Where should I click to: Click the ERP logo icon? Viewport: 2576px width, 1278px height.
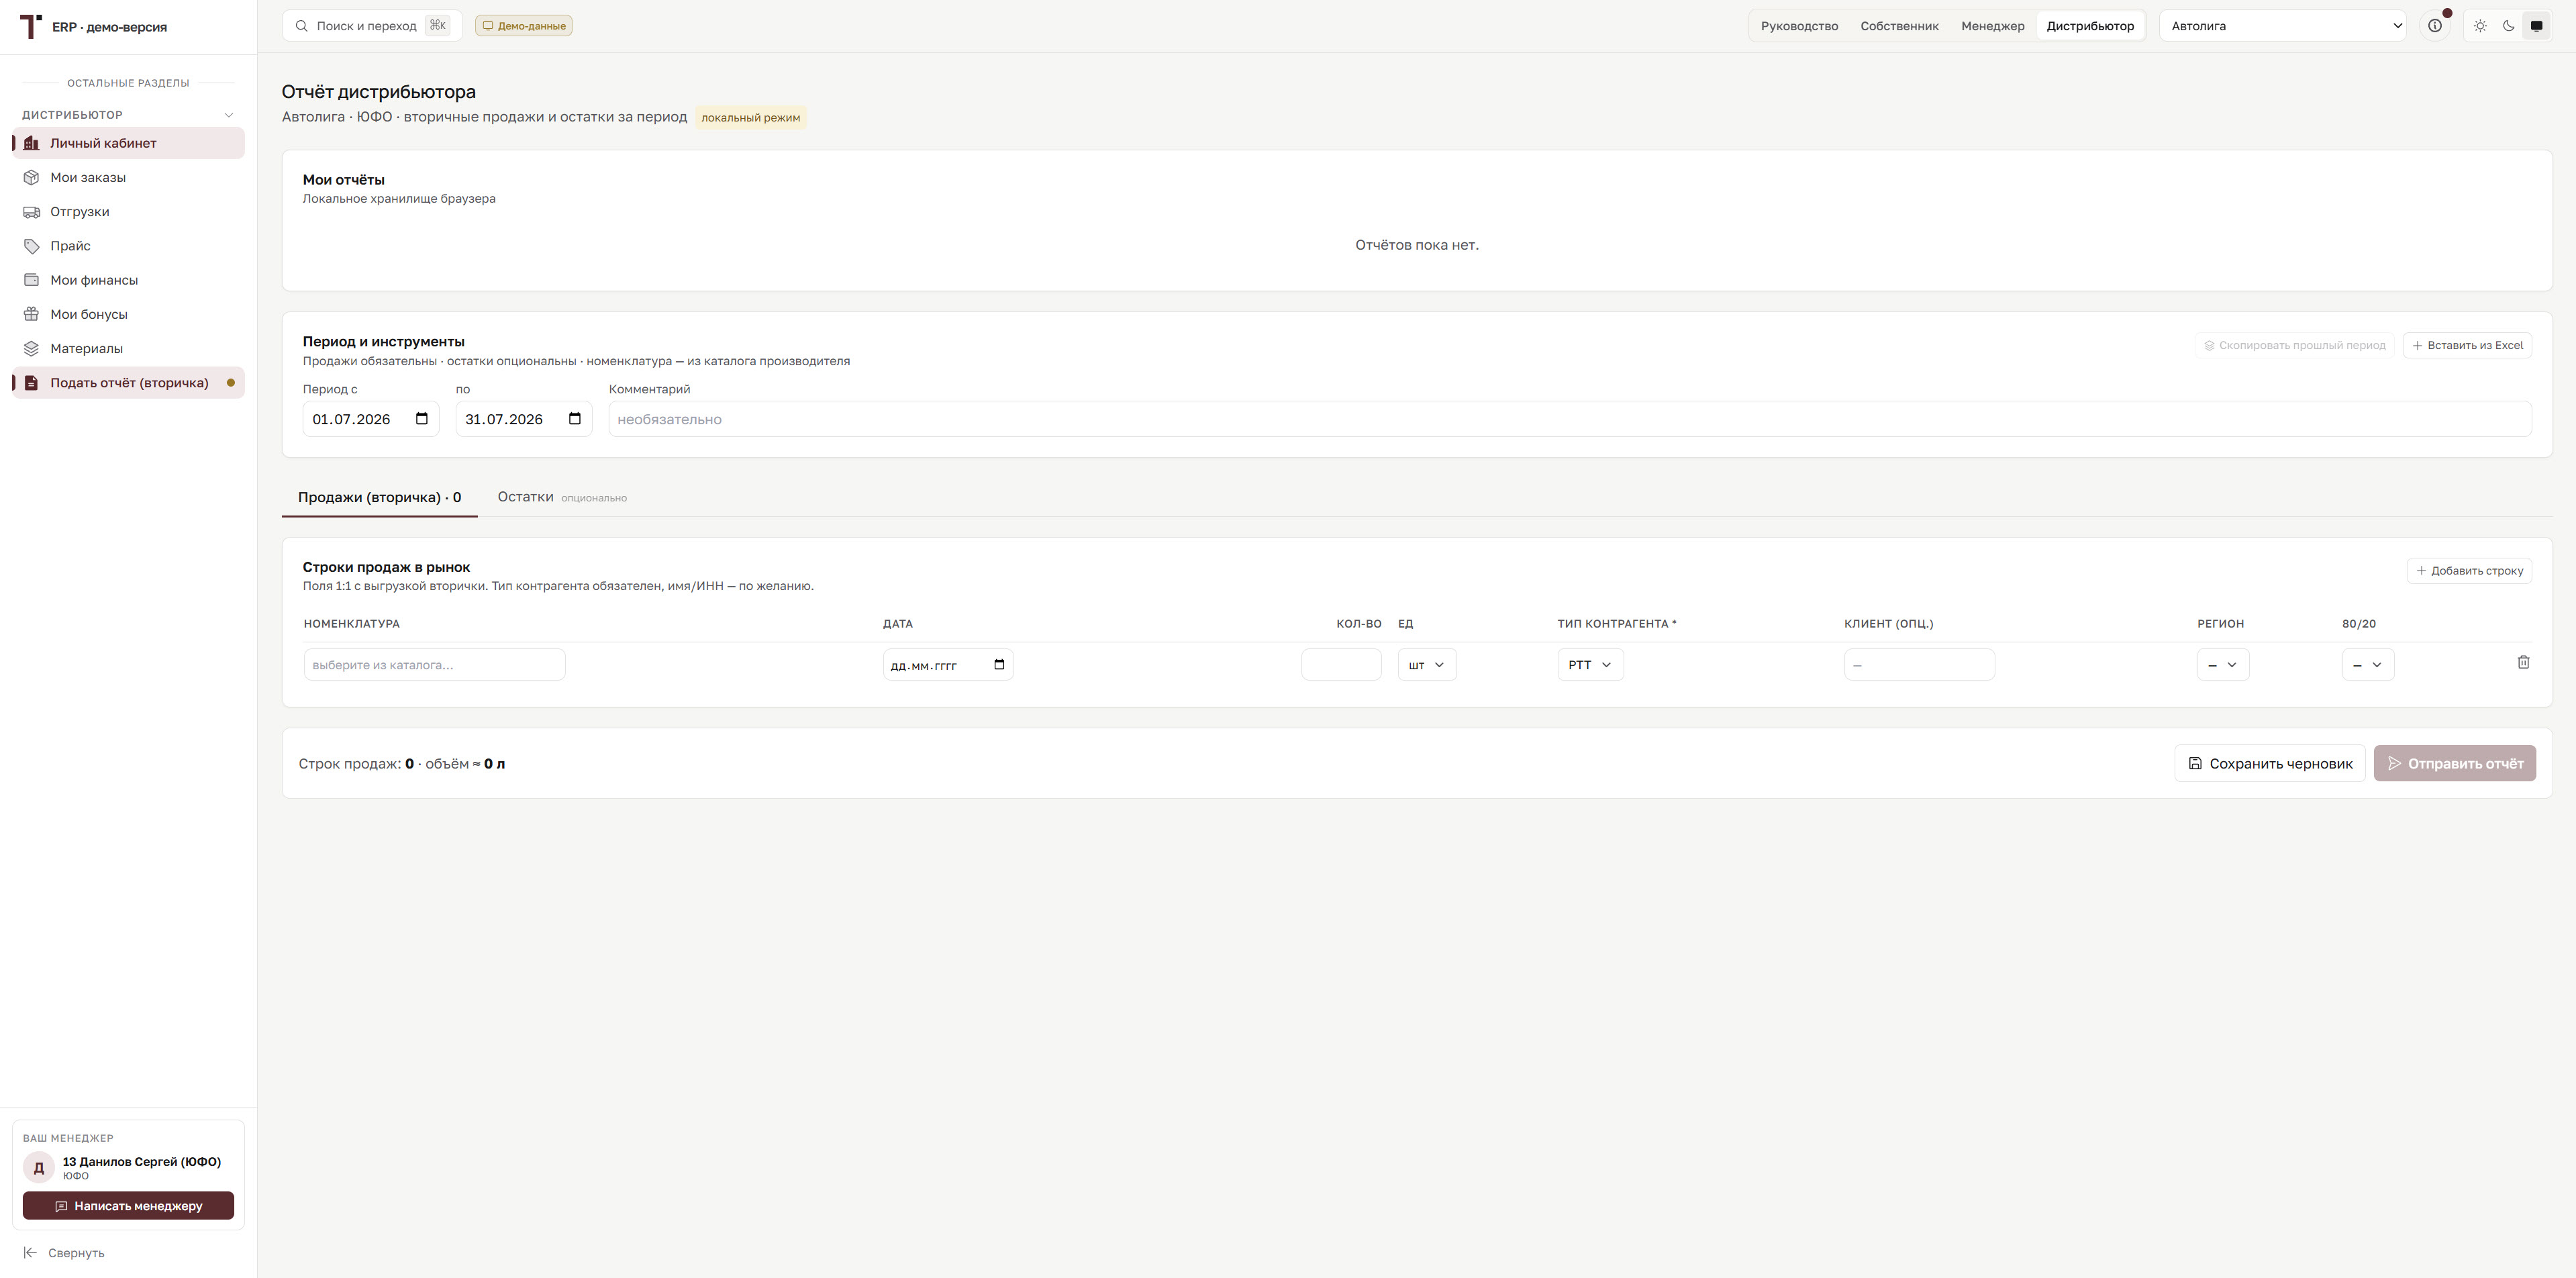point(31,26)
